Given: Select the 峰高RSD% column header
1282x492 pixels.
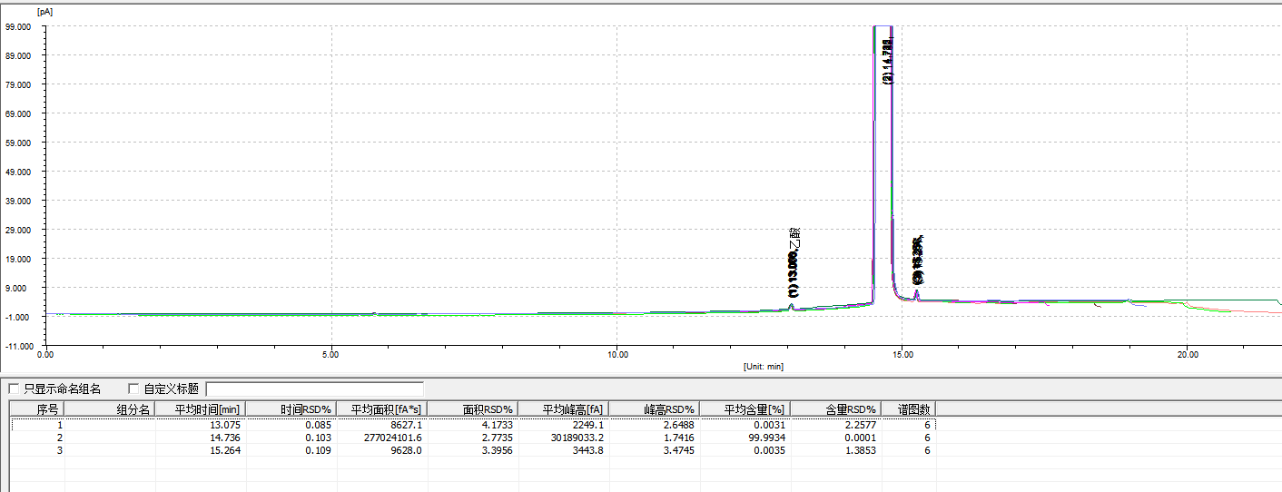Looking at the screenshot, I should pos(655,409).
